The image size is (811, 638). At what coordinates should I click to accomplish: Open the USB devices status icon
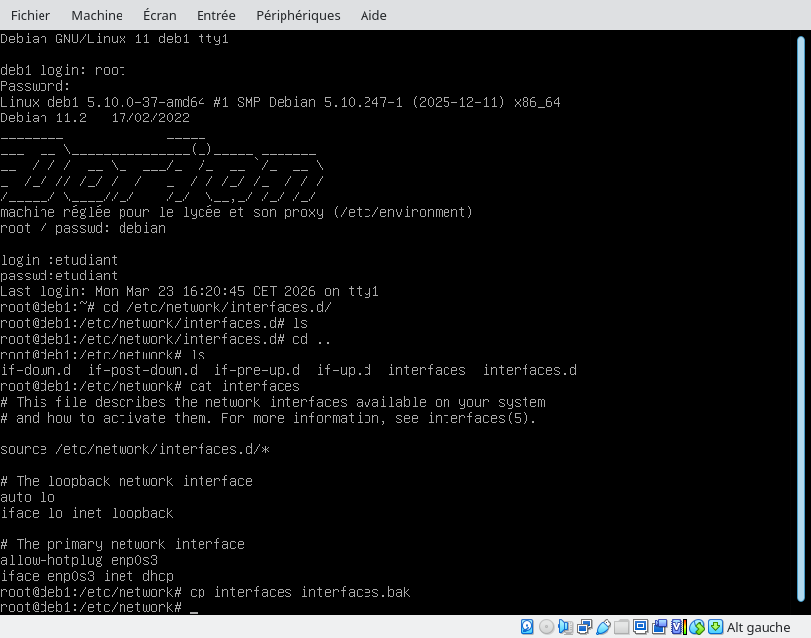pyautogui.click(x=603, y=627)
